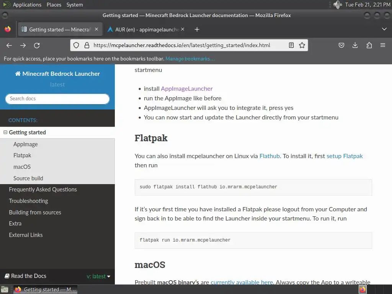Viewport: 392px width, 294px height.
Task: Open the list all tabs chevron
Action: pyautogui.click(x=384, y=29)
